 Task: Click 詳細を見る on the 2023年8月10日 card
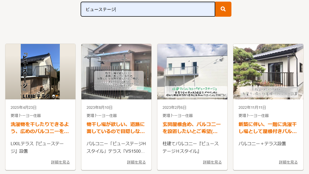(x=136, y=162)
